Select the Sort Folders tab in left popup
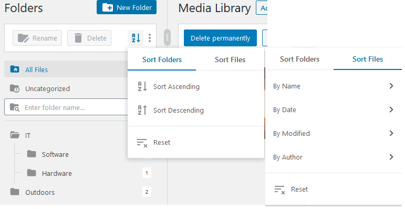405x209 pixels. coord(162,59)
